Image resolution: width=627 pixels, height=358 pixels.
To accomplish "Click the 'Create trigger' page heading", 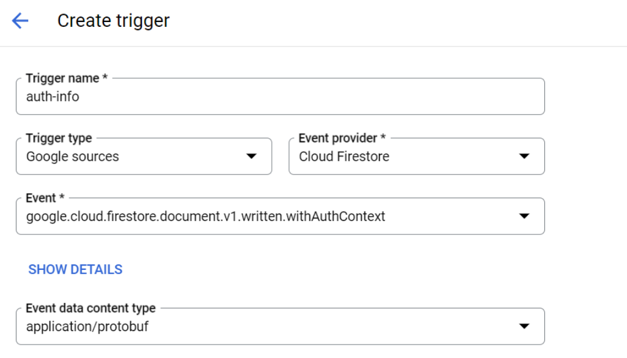I will [x=113, y=21].
